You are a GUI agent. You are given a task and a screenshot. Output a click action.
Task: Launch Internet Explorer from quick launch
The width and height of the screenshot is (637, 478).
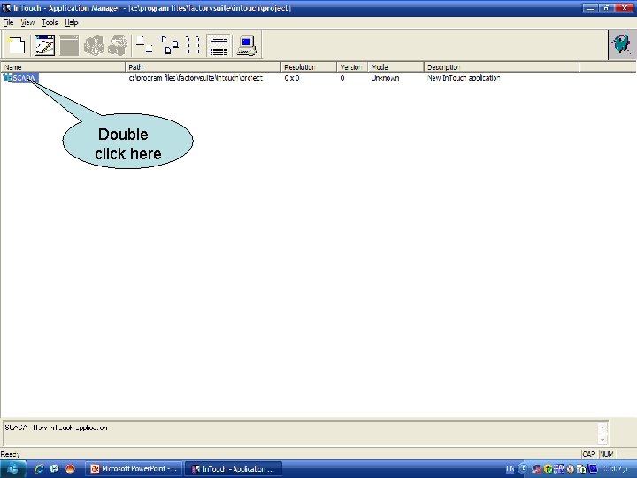39,469
